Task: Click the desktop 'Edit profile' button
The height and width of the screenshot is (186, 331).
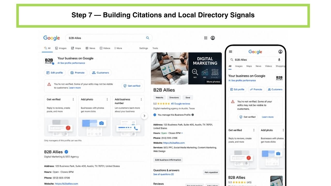Action: (x=55, y=73)
